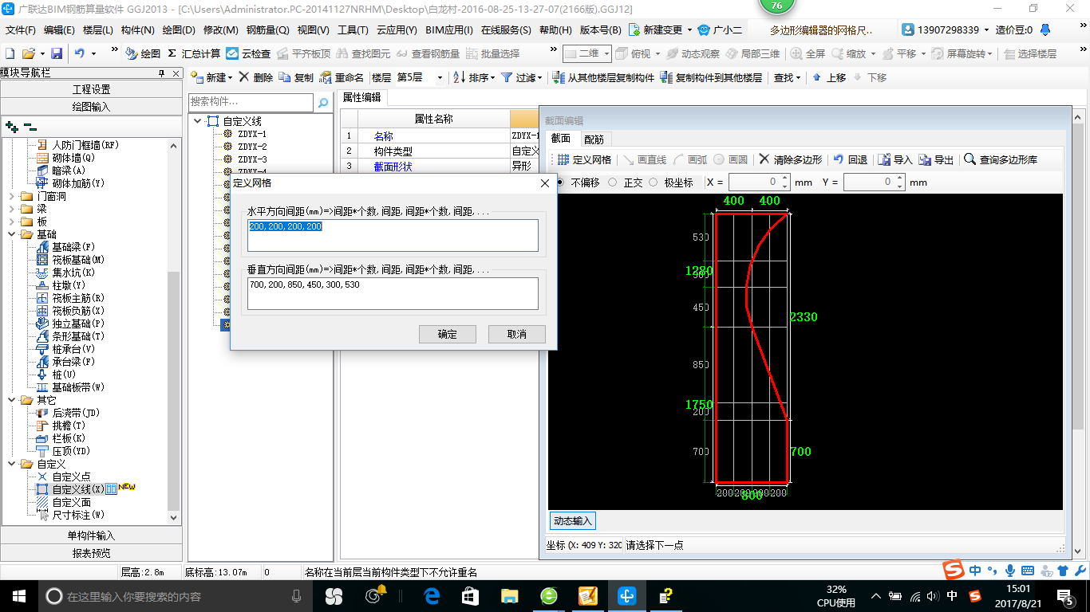Click the collapse-all minus icon in navigation
1090x612 pixels.
tap(30, 126)
